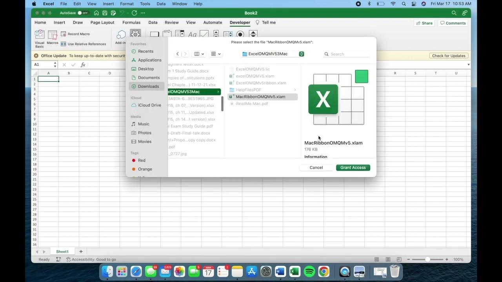Select Recents in the dialog sidebar

pos(145,51)
